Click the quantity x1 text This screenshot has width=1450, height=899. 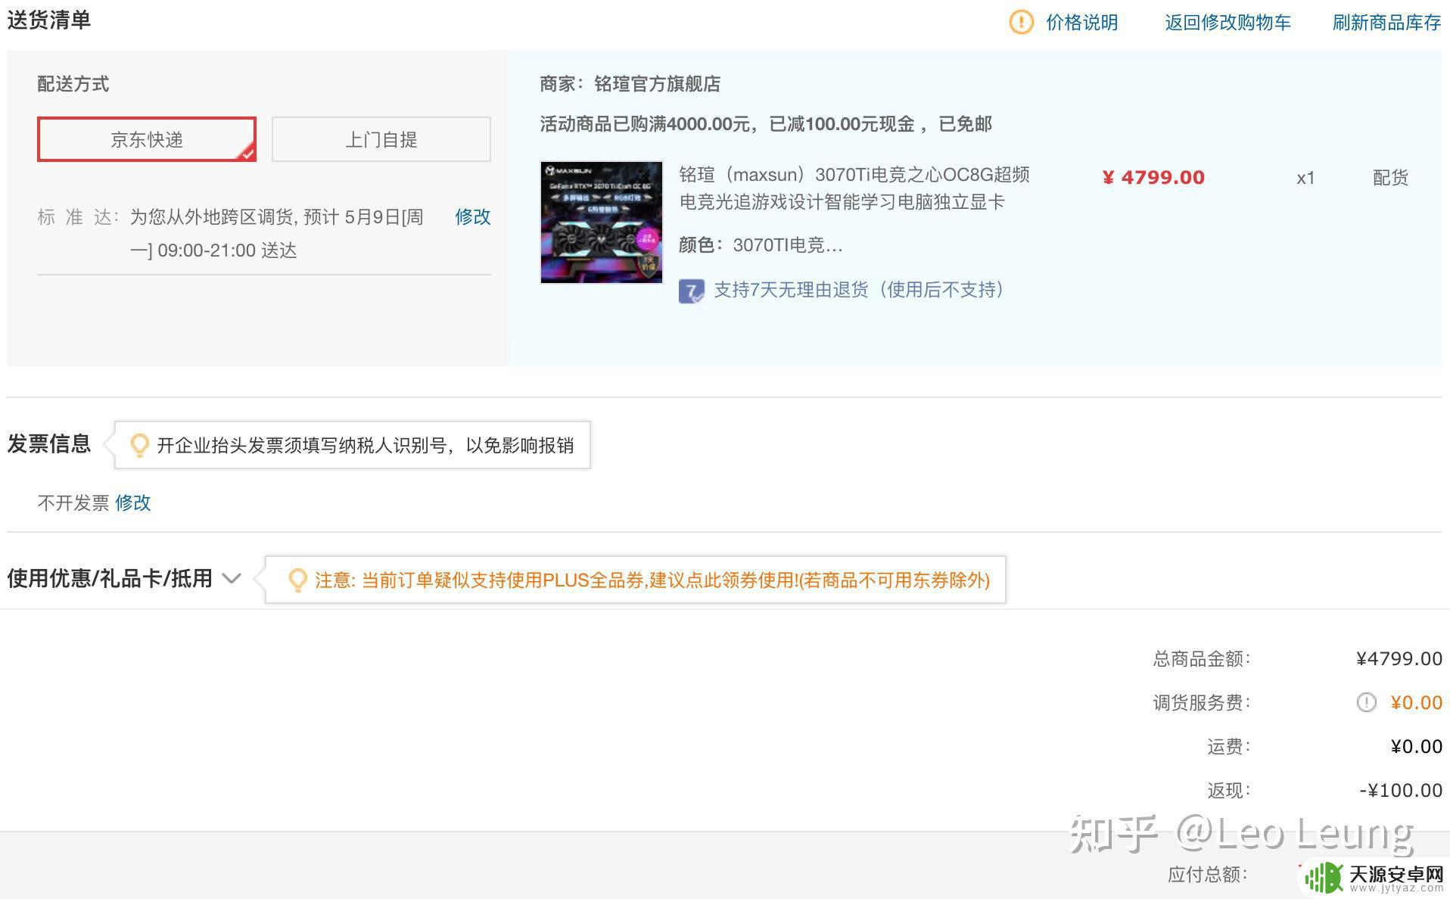pos(1305,178)
